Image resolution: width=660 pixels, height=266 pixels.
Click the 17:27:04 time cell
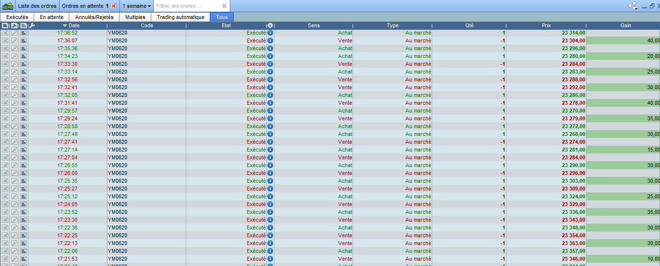click(x=67, y=157)
